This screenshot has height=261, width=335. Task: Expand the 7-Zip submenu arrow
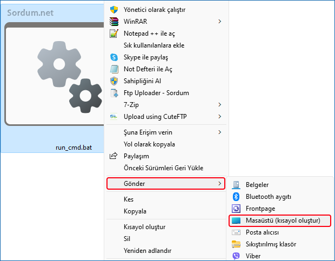coord(219,105)
